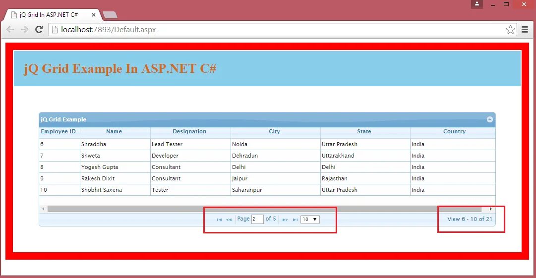The height and width of the screenshot is (278, 536).
Task: Click the Developer designation cell
Action: tap(190, 156)
